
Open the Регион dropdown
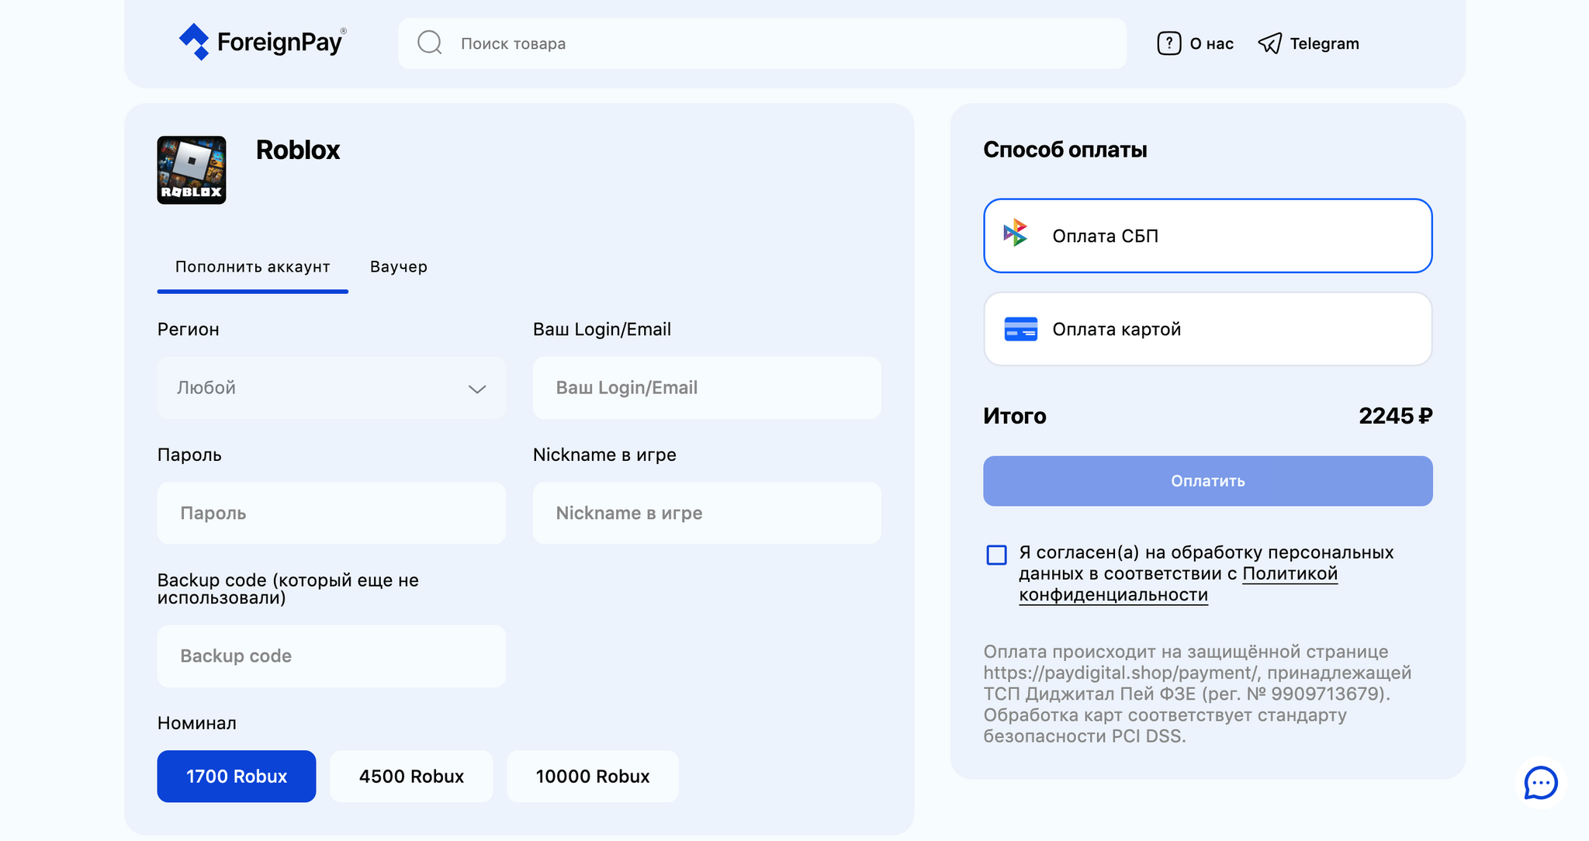[x=331, y=388]
